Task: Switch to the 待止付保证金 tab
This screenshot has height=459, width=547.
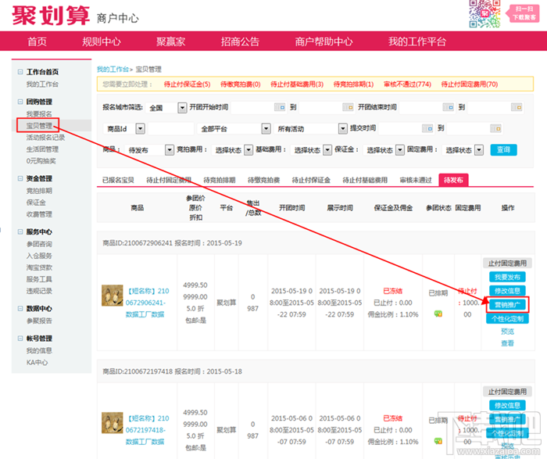Action: tap(311, 180)
